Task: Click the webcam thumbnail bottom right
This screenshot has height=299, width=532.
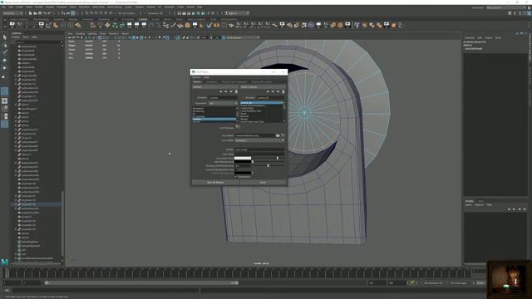Action: 509,280
